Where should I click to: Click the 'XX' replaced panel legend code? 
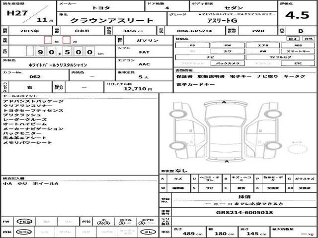290,188
